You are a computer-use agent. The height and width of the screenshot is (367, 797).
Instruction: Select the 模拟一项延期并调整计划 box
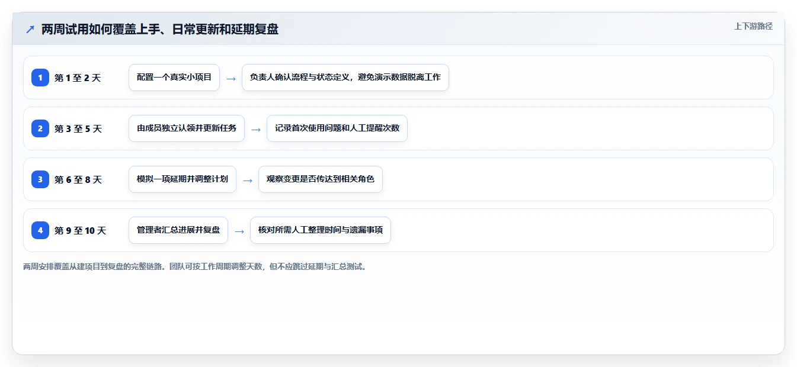[x=183, y=179]
